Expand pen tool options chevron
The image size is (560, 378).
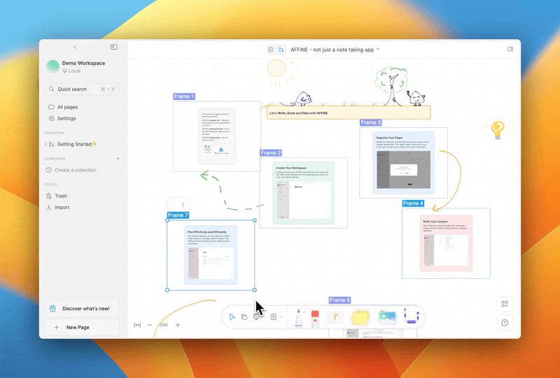pos(304,312)
